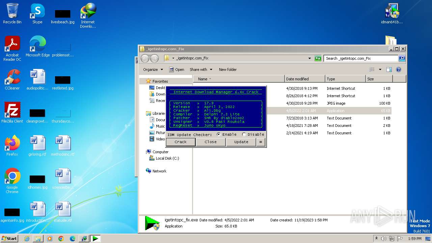Select the JPEG image file row
Image resolution: width=432 pixels, height=243 pixels.
[x=292, y=103]
